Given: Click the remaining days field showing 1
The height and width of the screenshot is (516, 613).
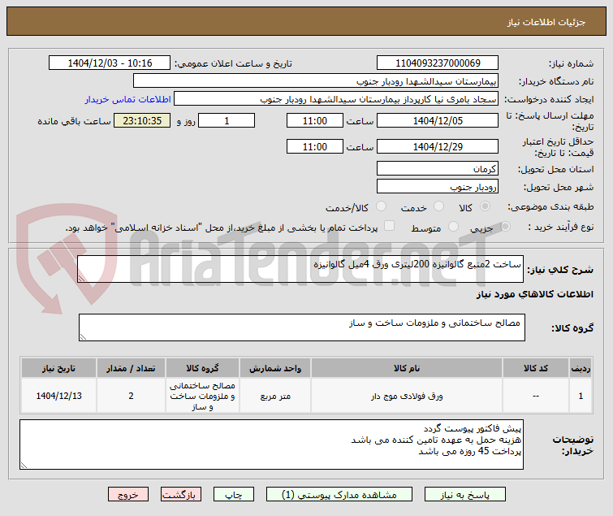Looking at the screenshot, I should tap(227, 120).
